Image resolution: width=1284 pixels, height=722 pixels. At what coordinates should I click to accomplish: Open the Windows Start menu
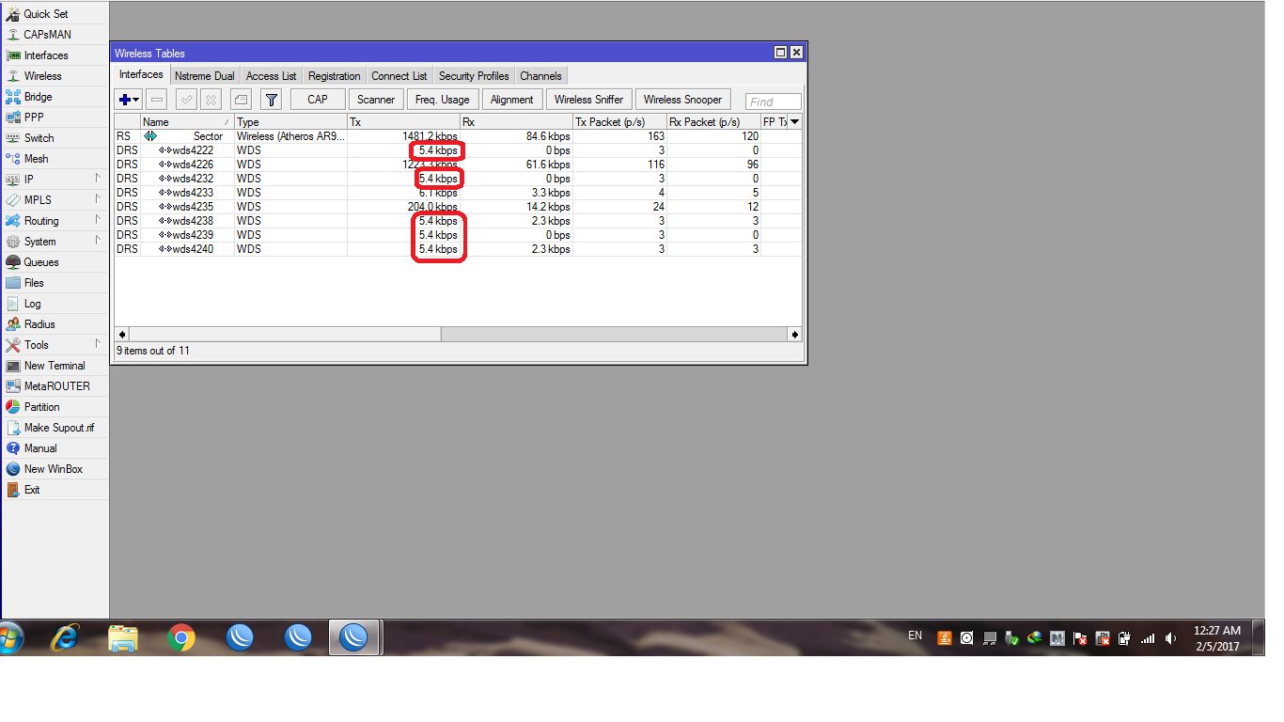coord(9,637)
